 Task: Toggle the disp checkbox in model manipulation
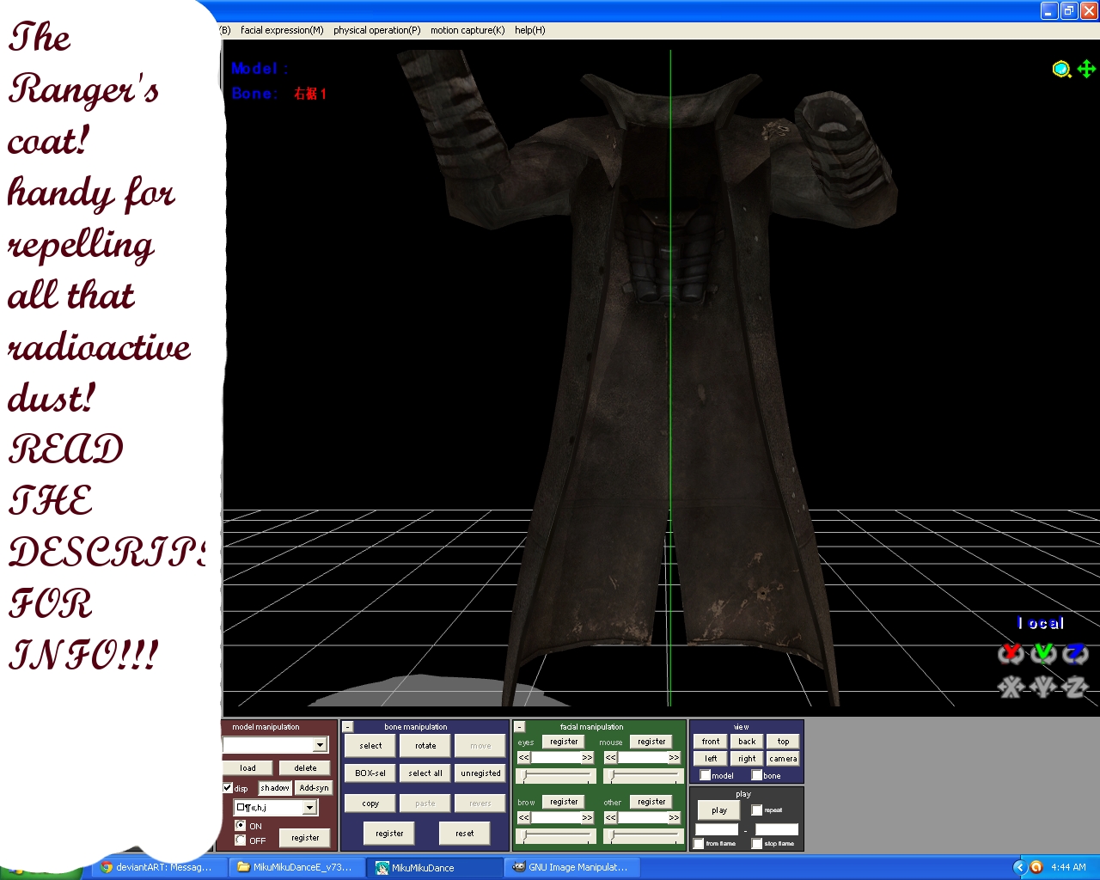point(229,787)
